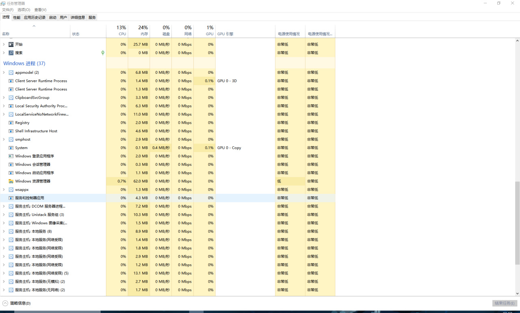This screenshot has height=313, width=520.
Task: Click the 本地服务(网络受限) (5) gear icon
Action: (x=11, y=273)
